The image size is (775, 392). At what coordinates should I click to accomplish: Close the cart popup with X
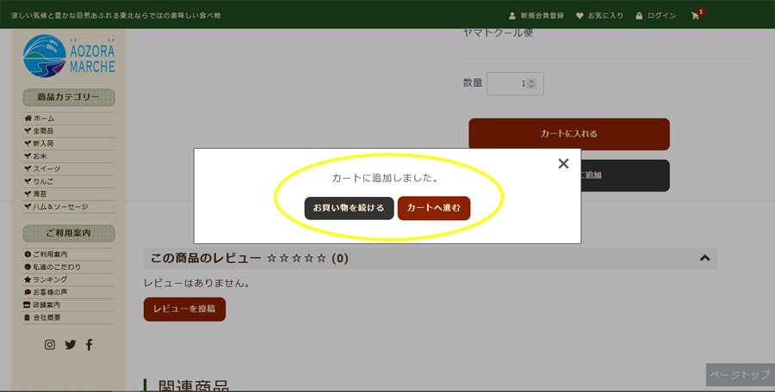tap(563, 163)
